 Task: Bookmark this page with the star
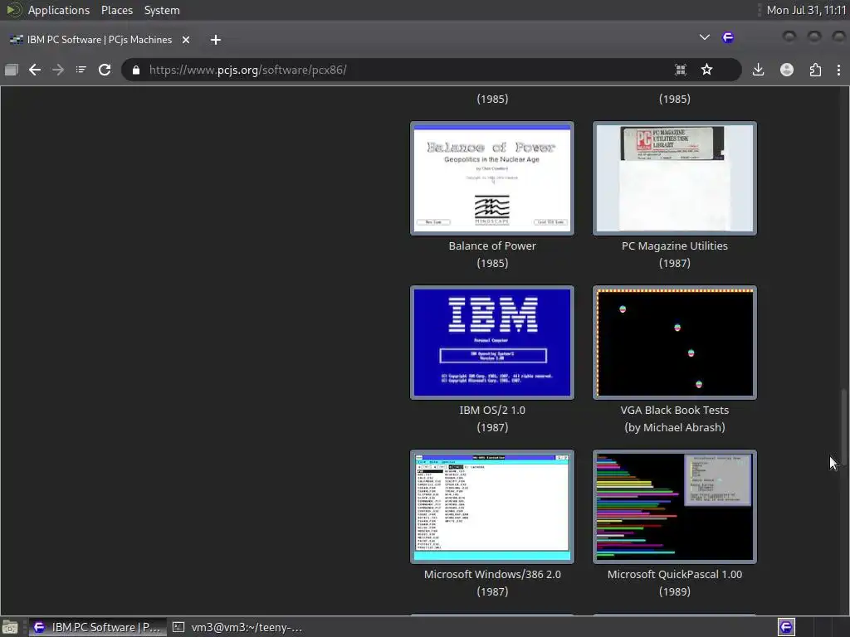(706, 70)
